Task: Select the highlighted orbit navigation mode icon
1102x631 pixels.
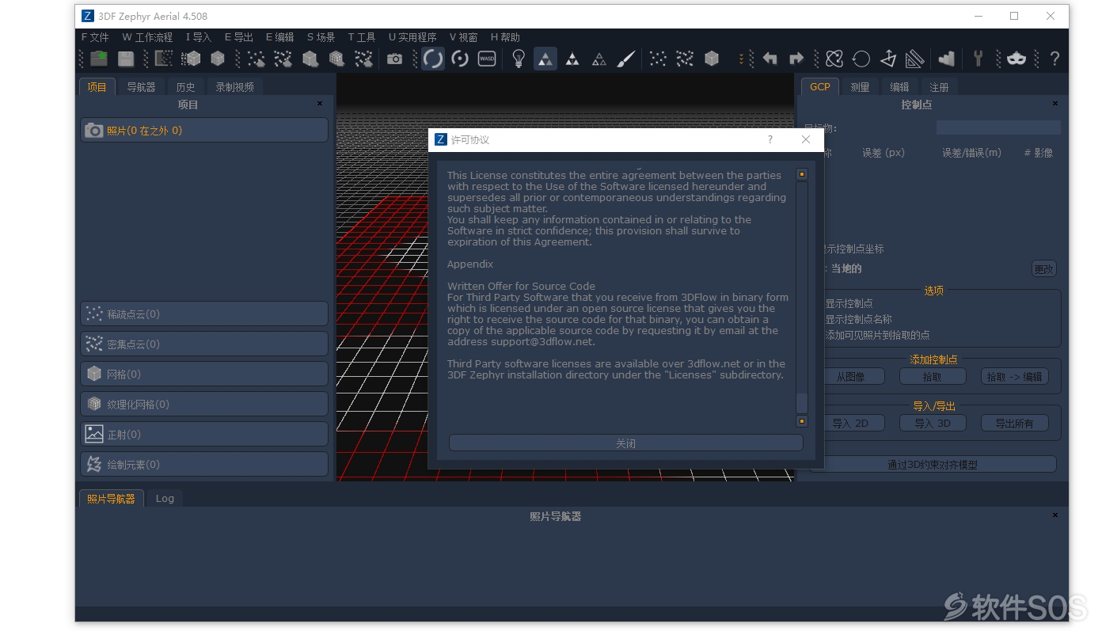Action: (433, 59)
